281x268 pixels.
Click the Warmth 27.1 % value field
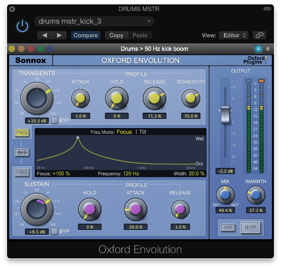tap(256, 211)
